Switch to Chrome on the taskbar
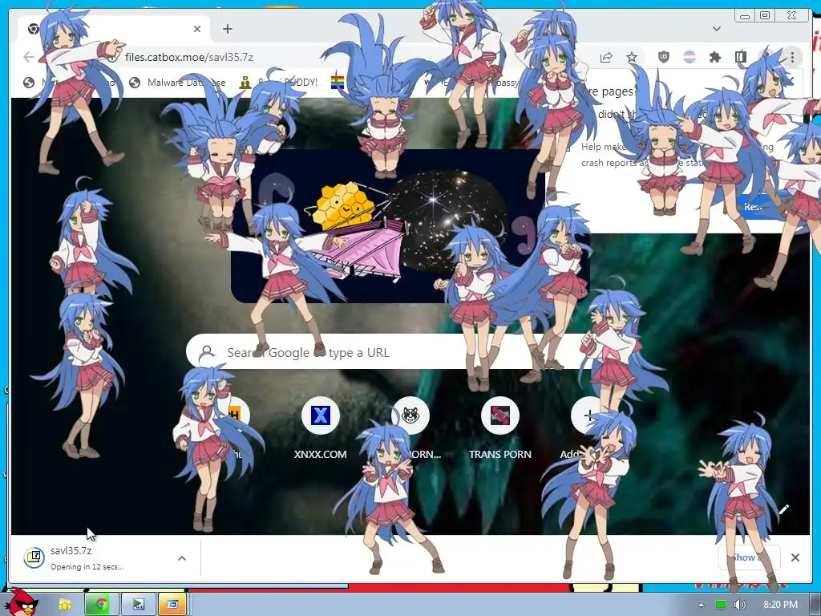The width and height of the screenshot is (821, 616). tap(102, 605)
